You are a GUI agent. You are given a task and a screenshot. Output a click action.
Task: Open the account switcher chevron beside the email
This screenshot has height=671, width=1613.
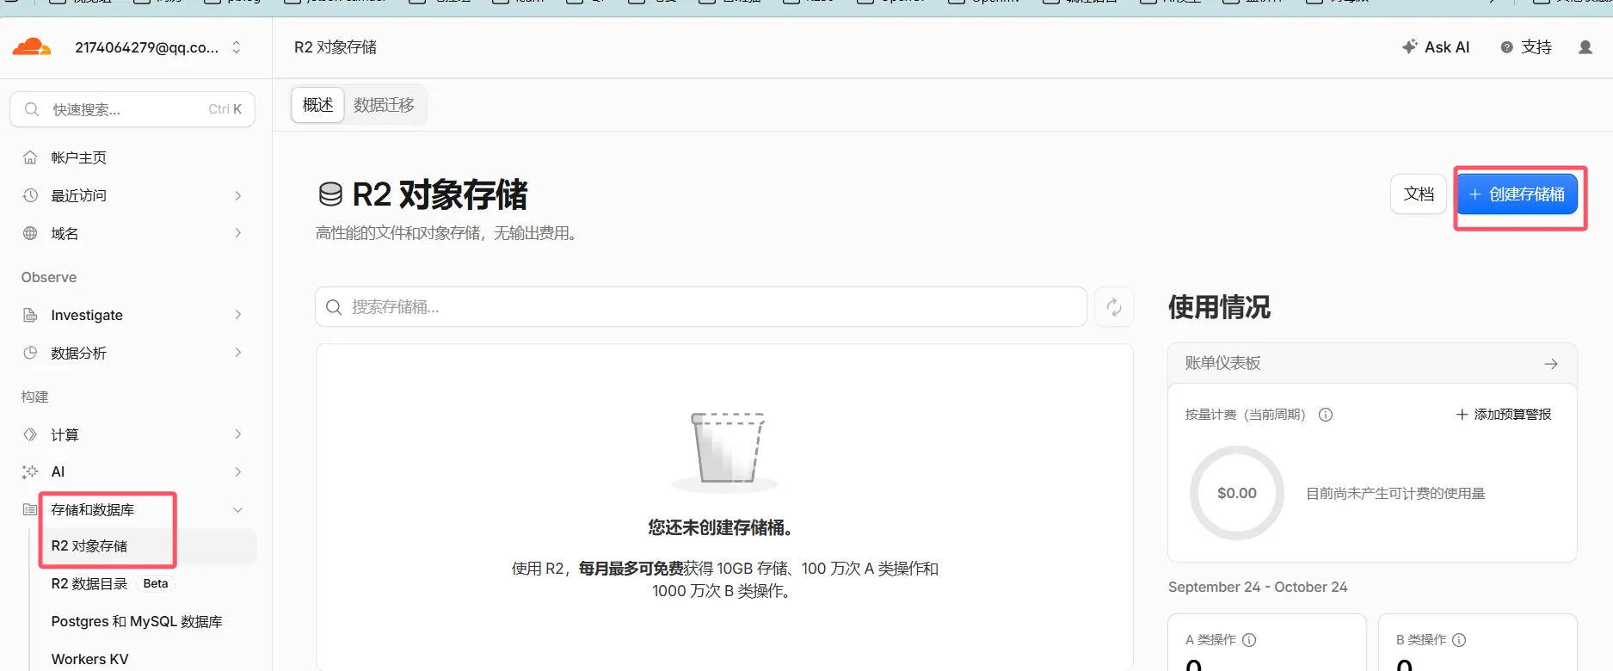click(237, 47)
